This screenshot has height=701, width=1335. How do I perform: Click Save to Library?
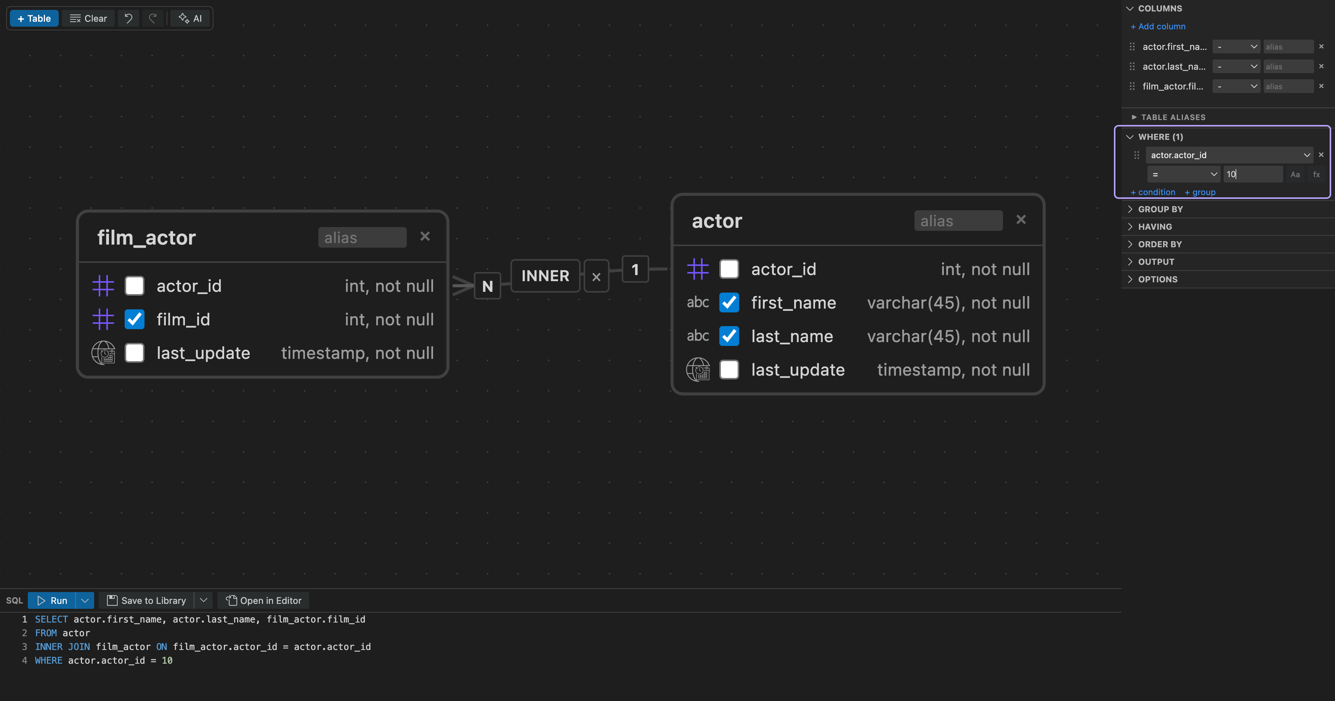point(146,601)
